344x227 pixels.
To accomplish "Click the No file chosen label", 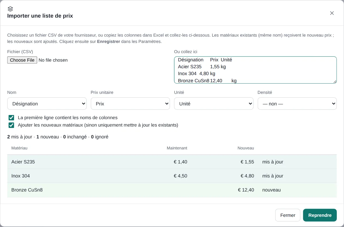I will (53, 60).
